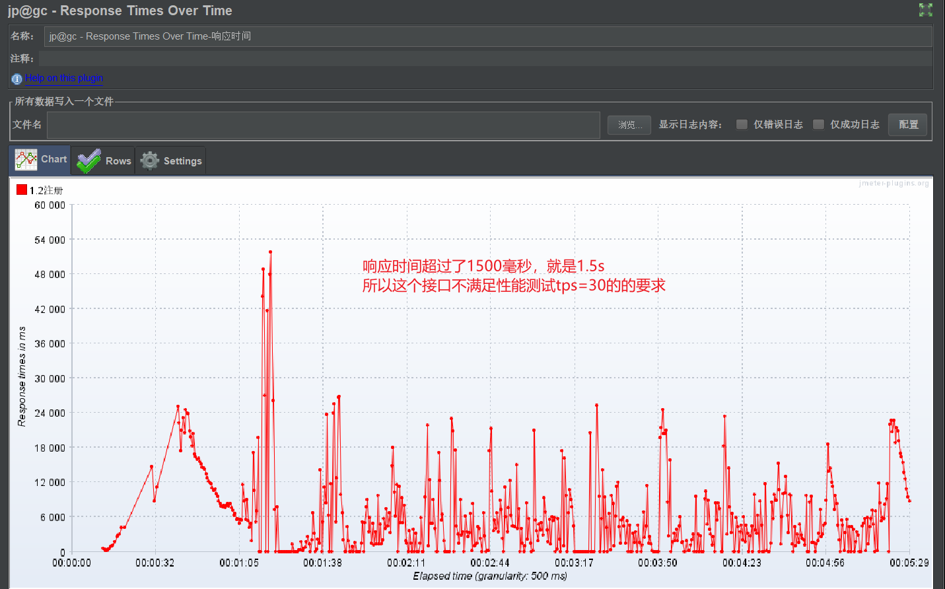Click the 30 000 y-axis label
Image resolution: width=945 pixels, height=589 pixels.
pyautogui.click(x=50, y=378)
